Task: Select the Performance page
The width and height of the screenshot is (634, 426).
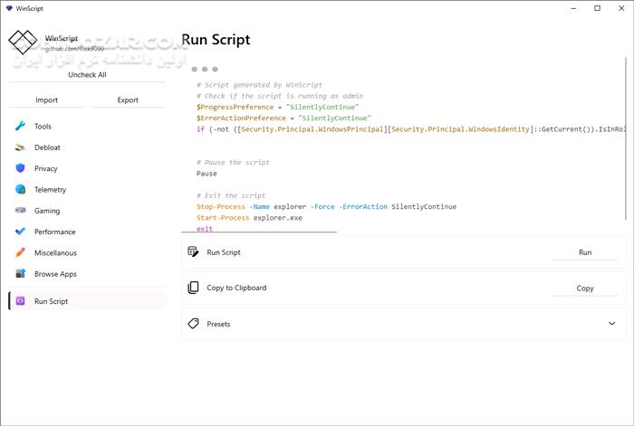Action: tap(87, 232)
